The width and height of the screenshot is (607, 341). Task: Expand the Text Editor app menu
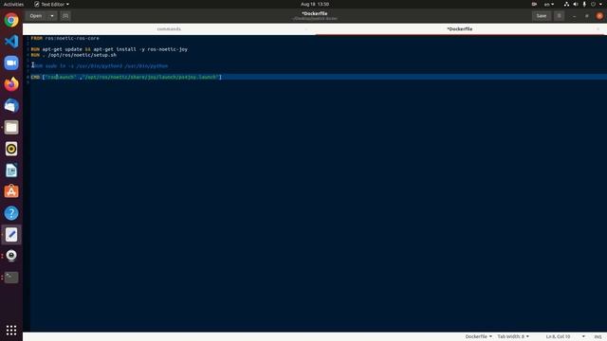(51, 4)
